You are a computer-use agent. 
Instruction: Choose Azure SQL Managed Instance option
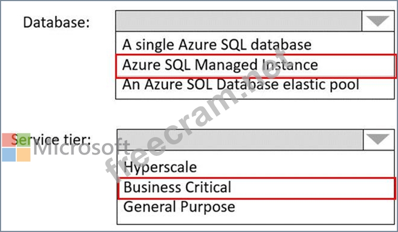[x=220, y=65]
